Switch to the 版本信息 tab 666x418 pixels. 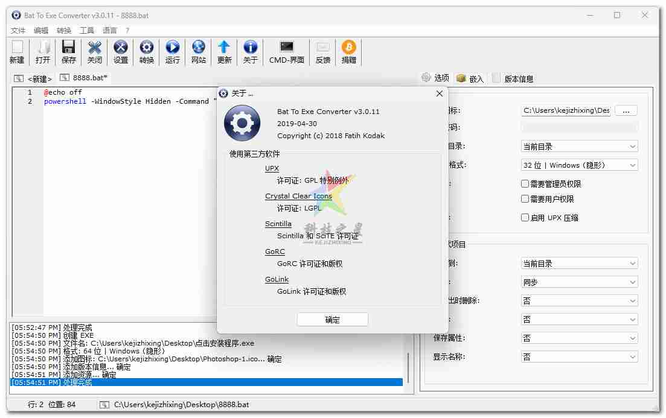(x=518, y=78)
